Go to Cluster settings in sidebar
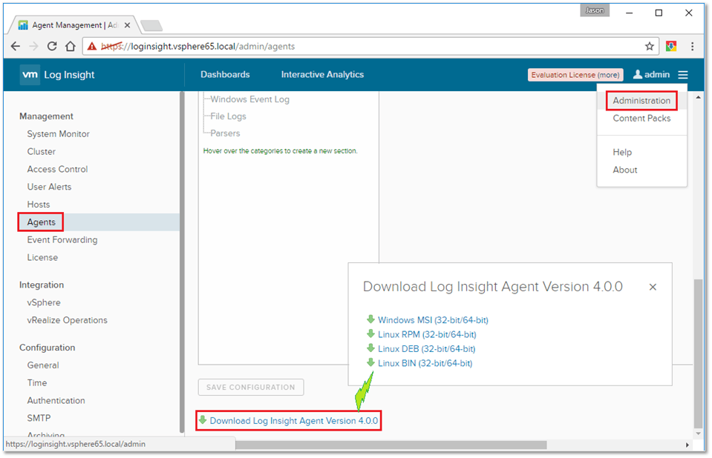 (x=42, y=152)
